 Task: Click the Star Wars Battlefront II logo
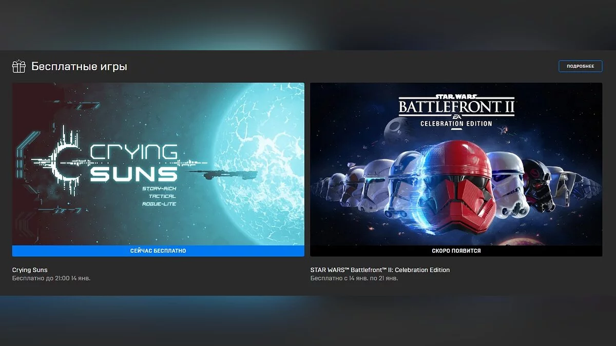click(x=456, y=107)
